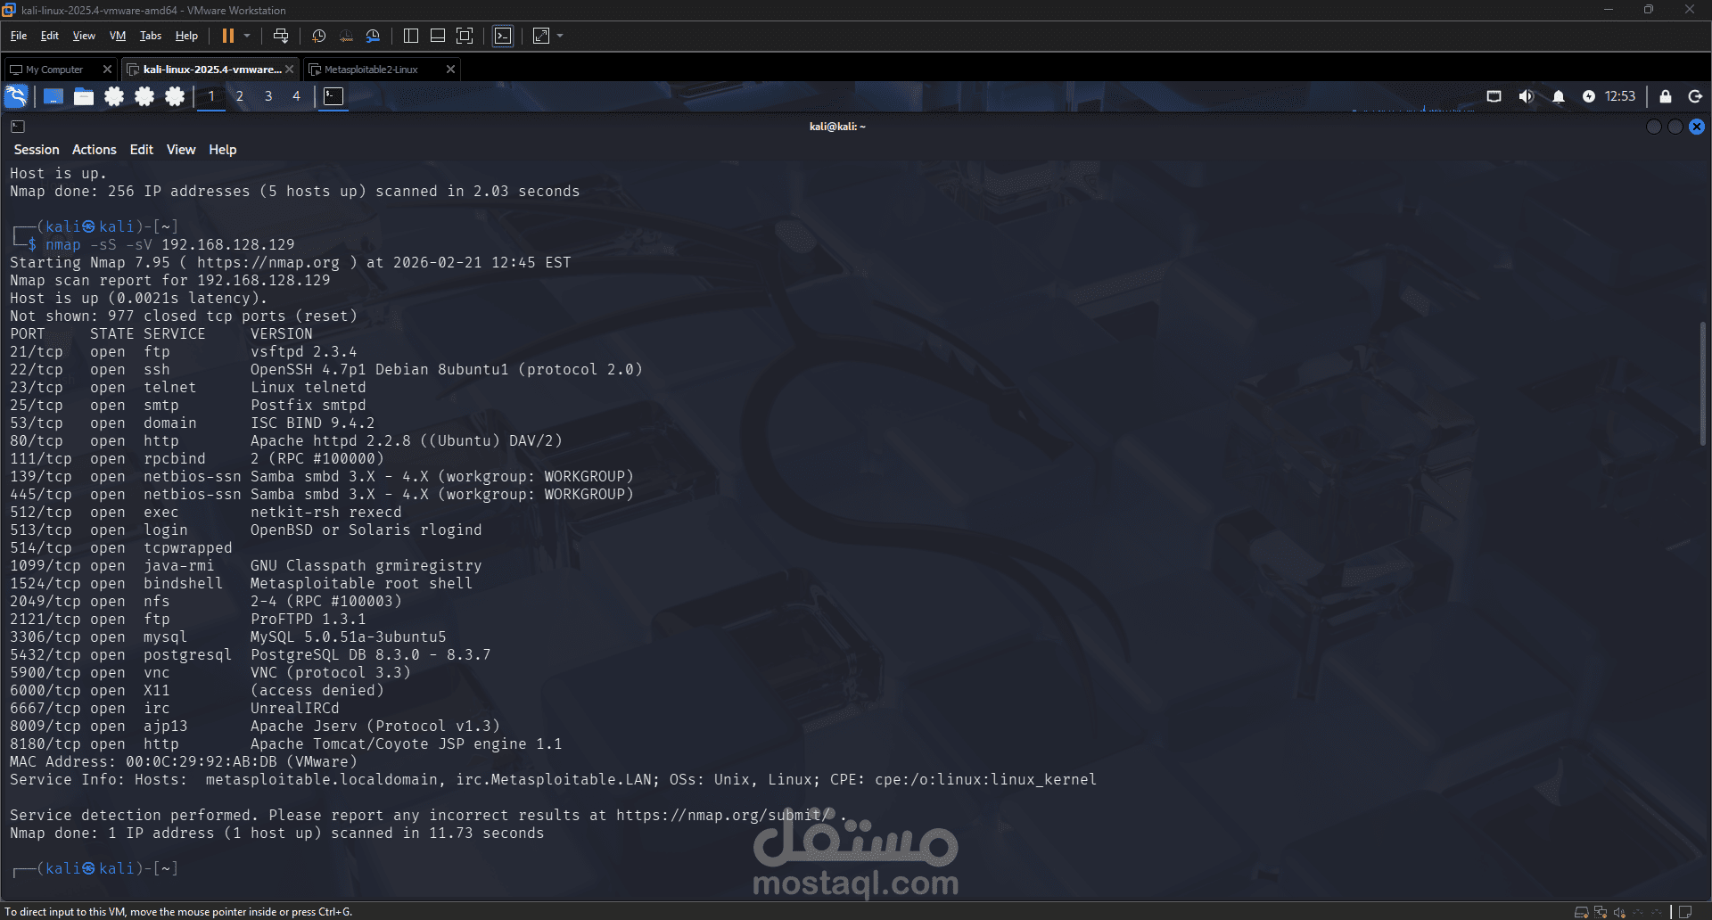The height and width of the screenshot is (920, 1712).
Task: Click the show desktop icon in Kali panel
Action: pyautogui.click(x=53, y=96)
